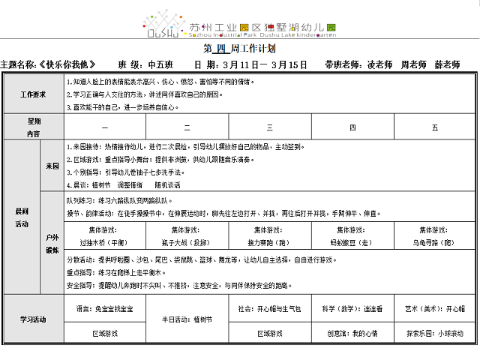Click the cell 探索乐园：小球滚动
Image resolution: width=480 pixels, height=360 pixels.
click(435, 333)
